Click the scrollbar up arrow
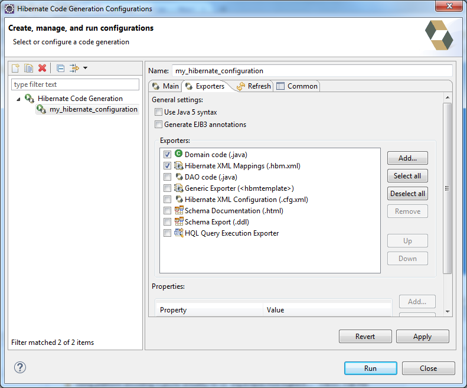The height and width of the screenshot is (388, 467). 448,98
